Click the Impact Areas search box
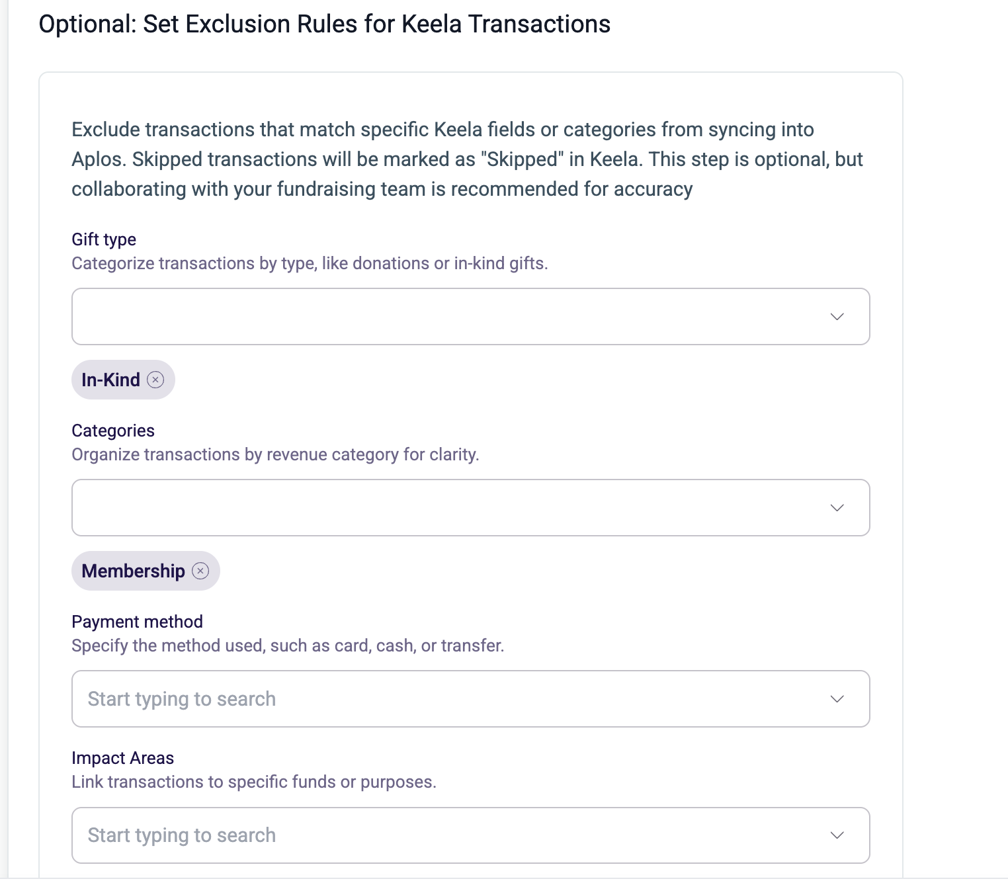Image resolution: width=1008 pixels, height=881 pixels. pos(470,835)
